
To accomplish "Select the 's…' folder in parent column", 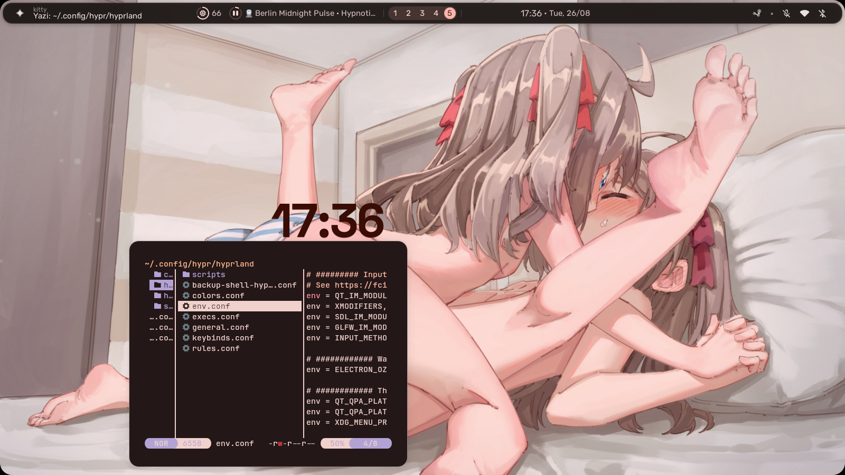I will pyautogui.click(x=164, y=306).
